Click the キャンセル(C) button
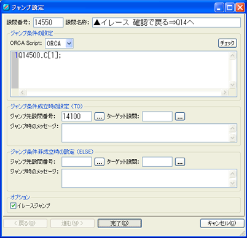The width and height of the screenshot is (247, 238). coord(222,223)
